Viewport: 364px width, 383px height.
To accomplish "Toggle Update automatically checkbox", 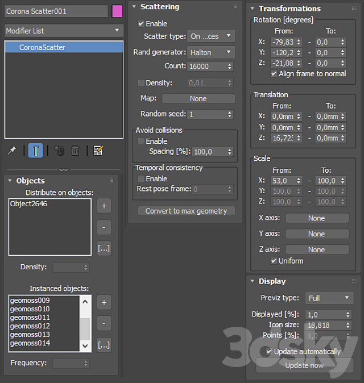I will point(269,352).
